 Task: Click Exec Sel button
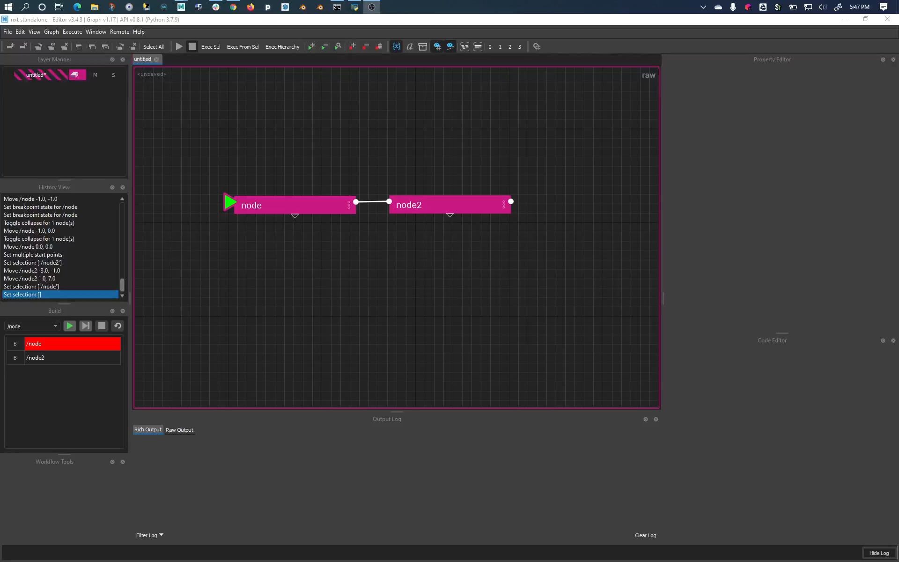click(211, 47)
